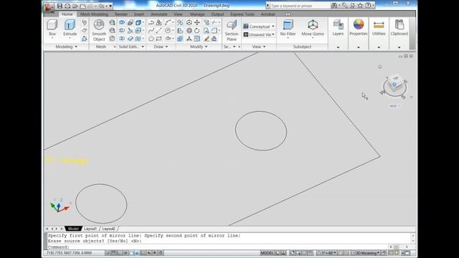This screenshot has width=459, height=258.
Task: Click the Communication Center satellite icon
Action: 353,6
